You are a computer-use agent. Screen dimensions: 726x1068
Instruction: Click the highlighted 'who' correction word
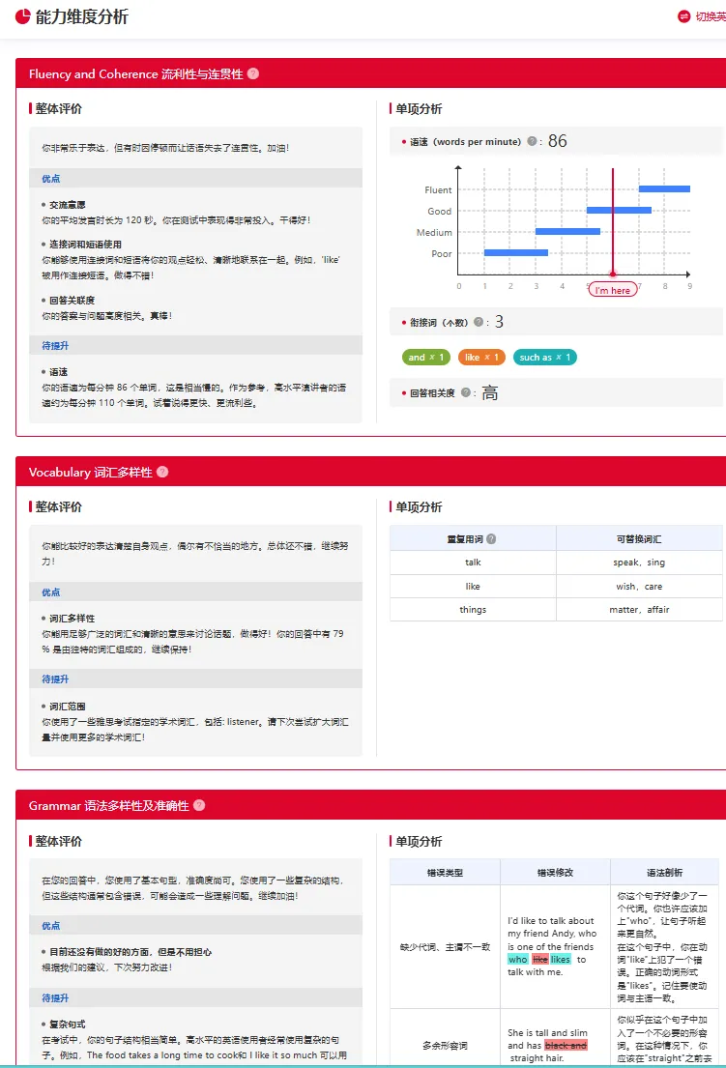517,959
